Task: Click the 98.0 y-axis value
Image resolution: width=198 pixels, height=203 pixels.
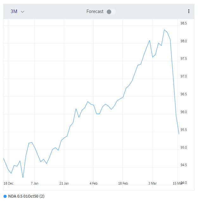Action: [183, 41]
